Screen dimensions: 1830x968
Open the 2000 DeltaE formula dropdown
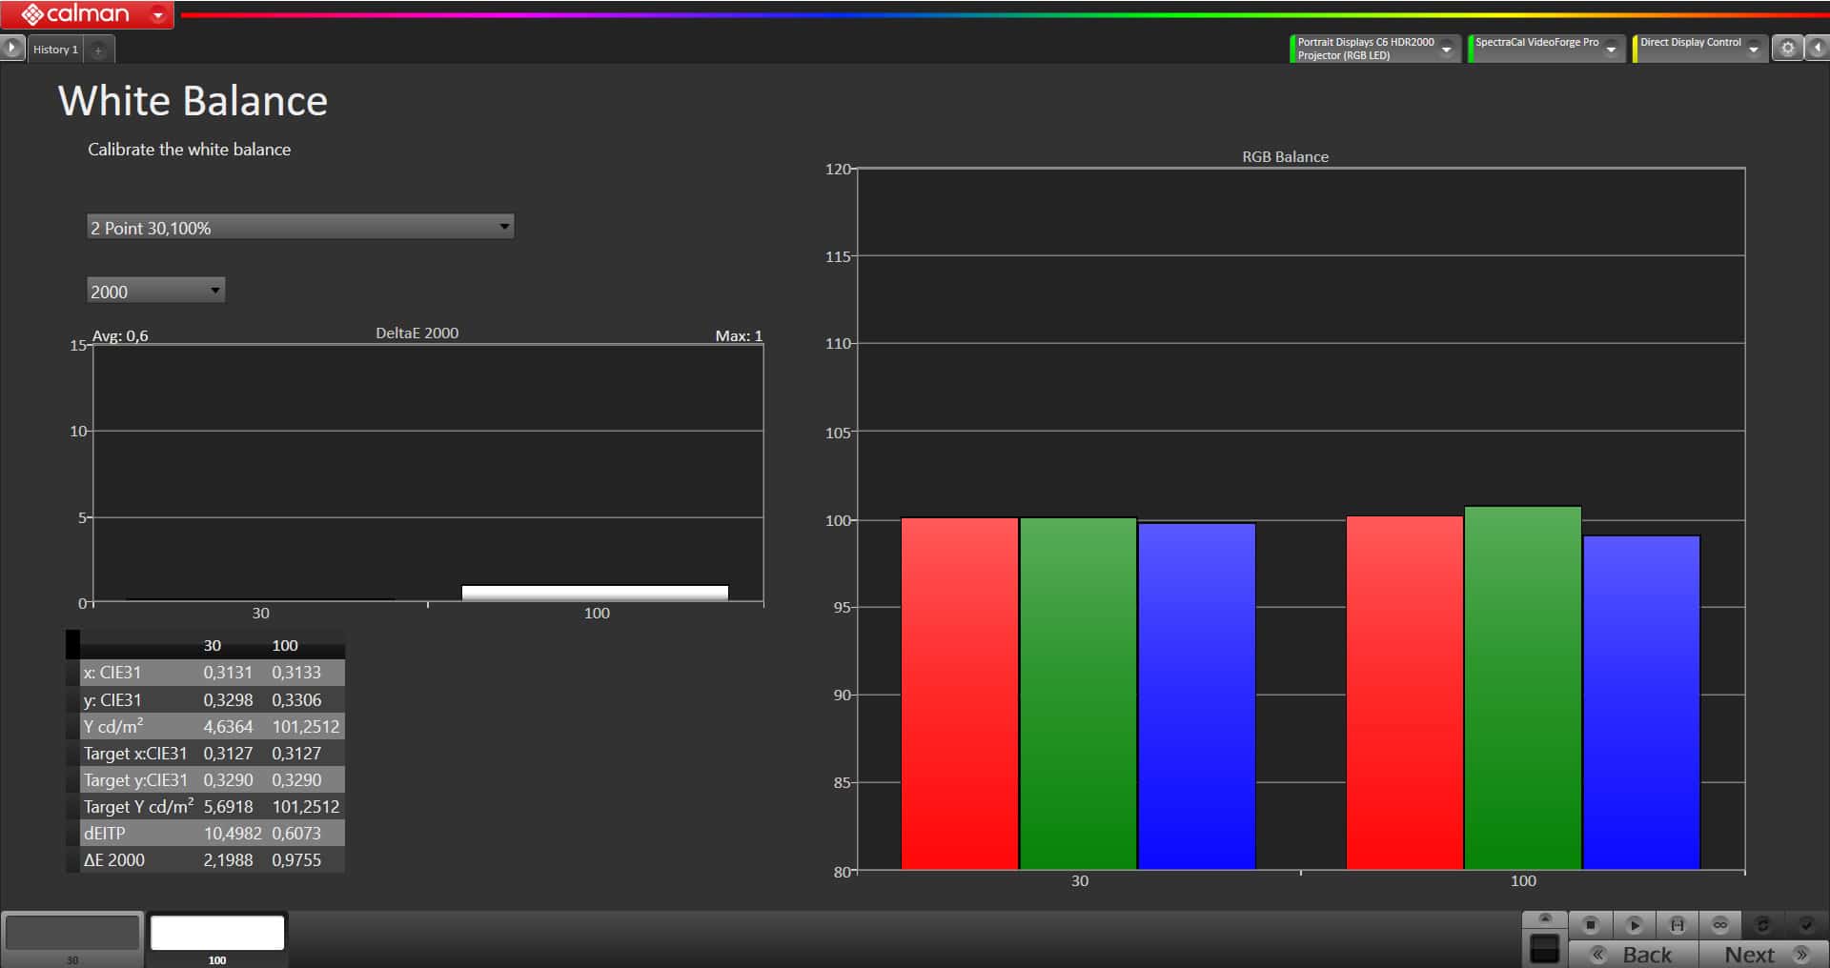(x=155, y=291)
